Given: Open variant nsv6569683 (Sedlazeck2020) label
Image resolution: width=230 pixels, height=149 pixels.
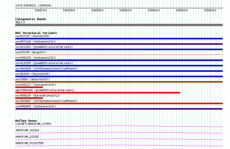Looking at the screenshot, I should pos(36,106).
